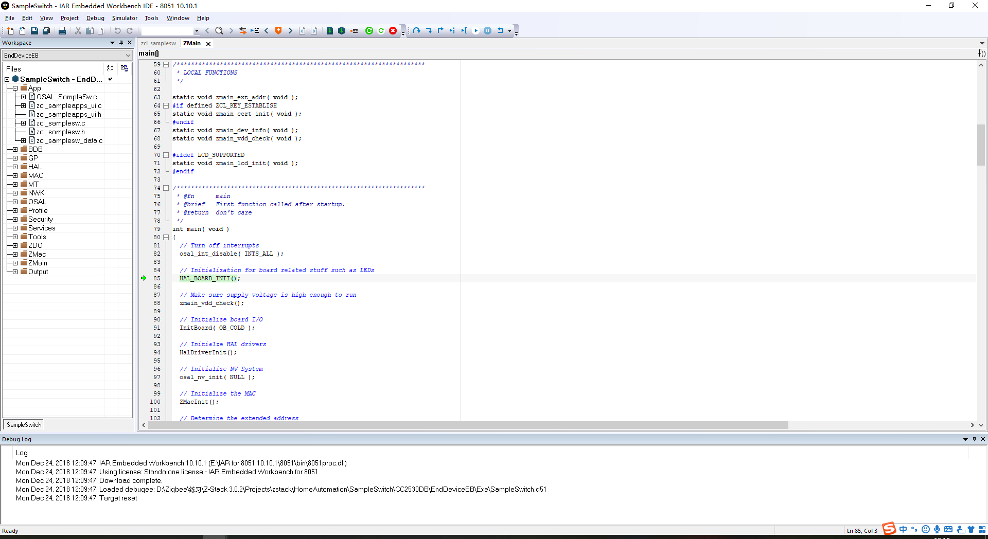Open the Debug menu

point(95,18)
